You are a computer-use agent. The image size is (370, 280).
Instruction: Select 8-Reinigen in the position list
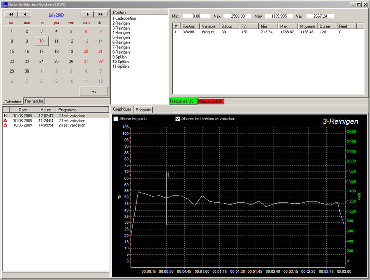pyautogui.click(x=121, y=52)
